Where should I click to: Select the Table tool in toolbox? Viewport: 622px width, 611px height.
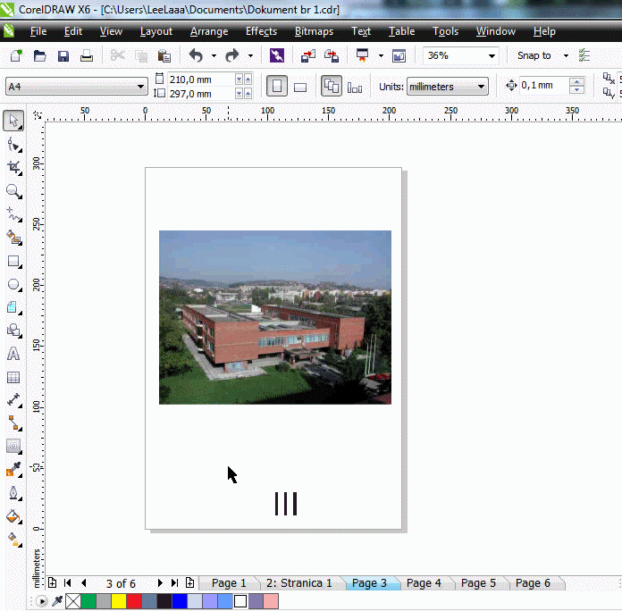tap(13, 378)
